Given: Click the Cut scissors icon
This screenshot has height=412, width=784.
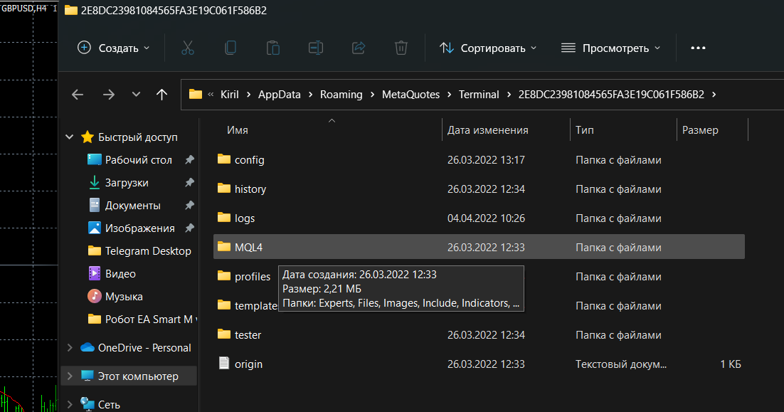Looking at the screenshot, I should tap(188, 48).
